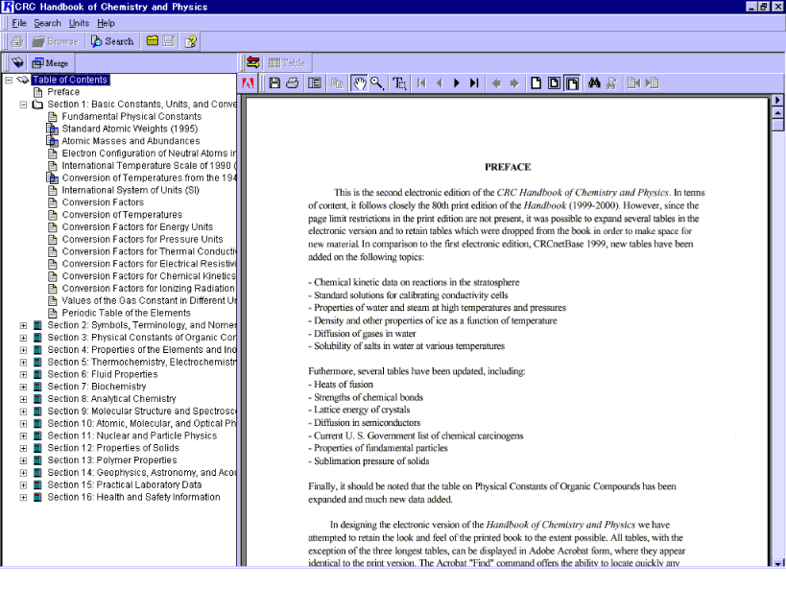Open the Units menu
Image resolution: width=786 pixels, height=589 pixels.
[x=79, y=23]
